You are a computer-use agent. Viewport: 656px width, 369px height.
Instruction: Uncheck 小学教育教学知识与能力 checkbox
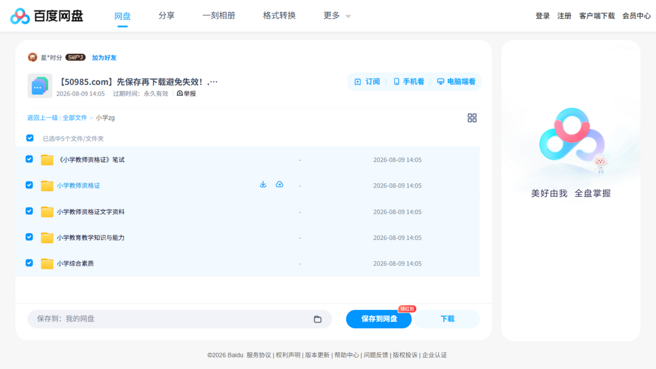pos(29,237)
